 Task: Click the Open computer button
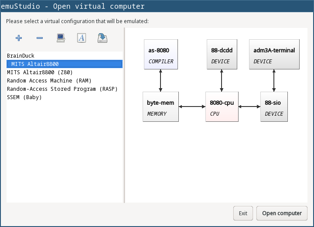[x=282, y=213]
